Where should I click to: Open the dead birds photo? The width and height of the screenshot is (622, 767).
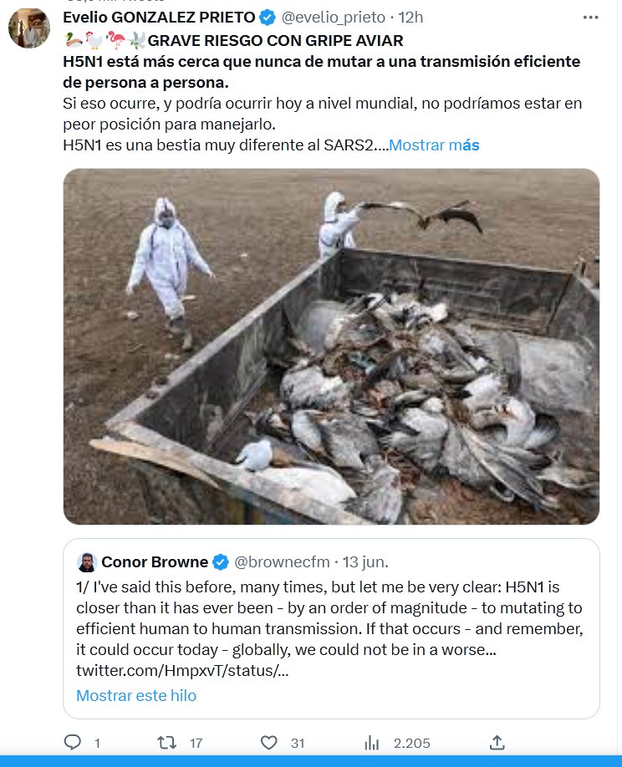tap(331, 346)
